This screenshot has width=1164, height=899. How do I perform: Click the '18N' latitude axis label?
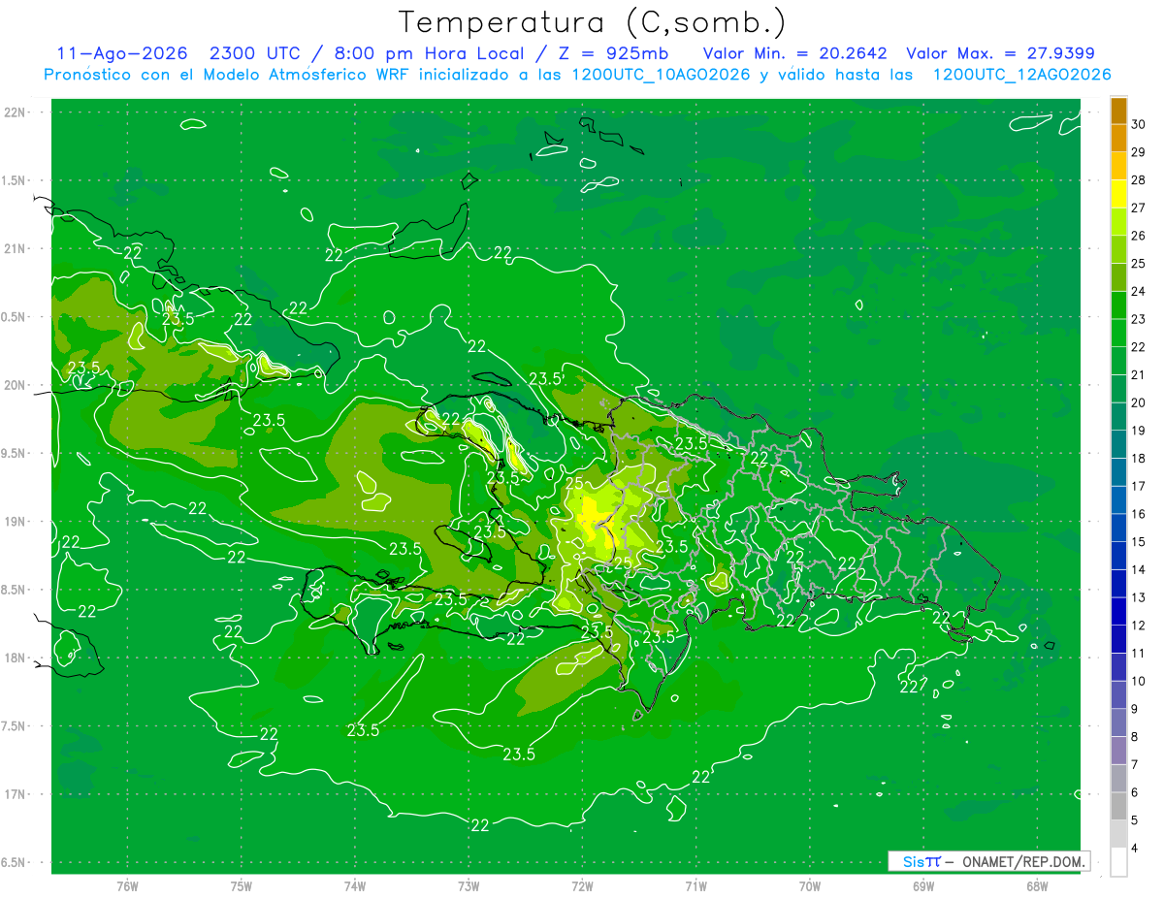tap(15, 658)
